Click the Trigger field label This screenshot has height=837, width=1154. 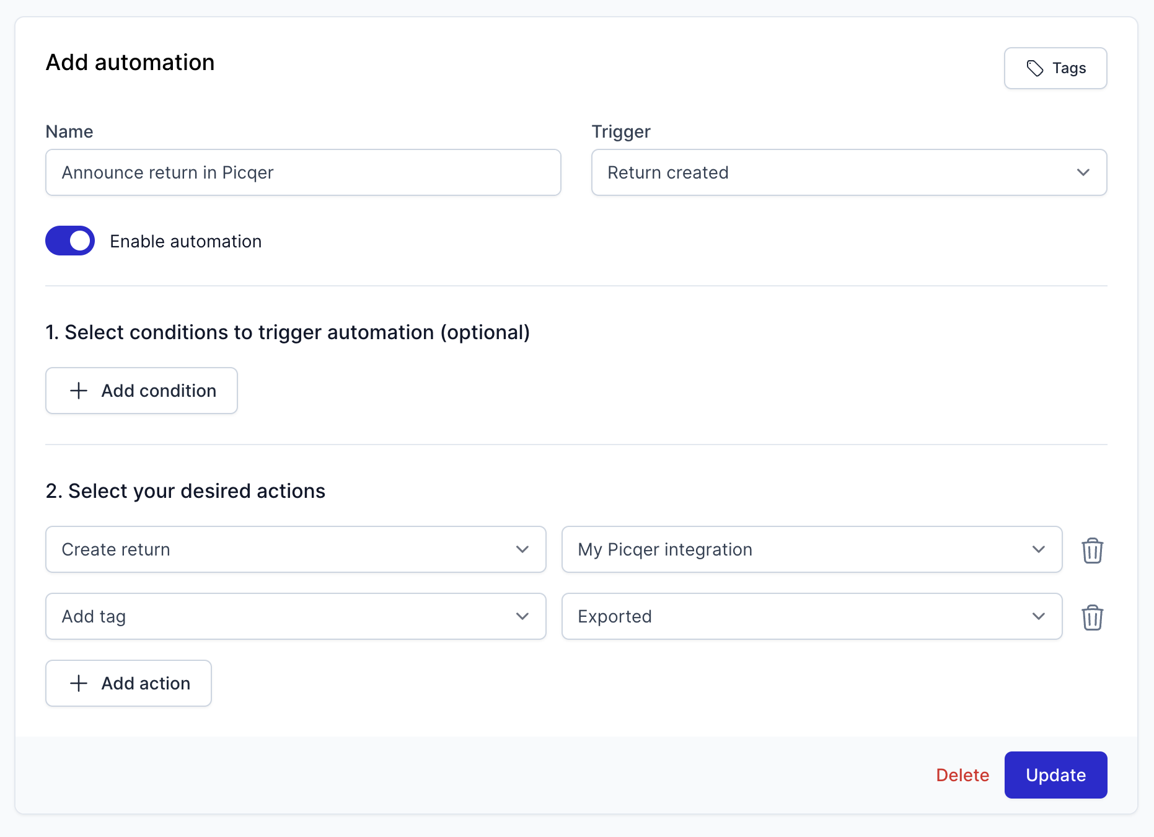pos(620,131)
